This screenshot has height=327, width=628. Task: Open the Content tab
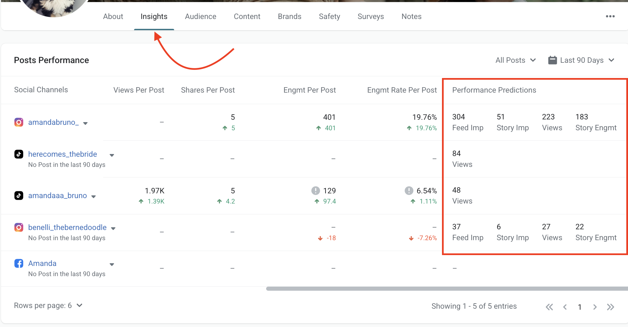pos(247,16)
